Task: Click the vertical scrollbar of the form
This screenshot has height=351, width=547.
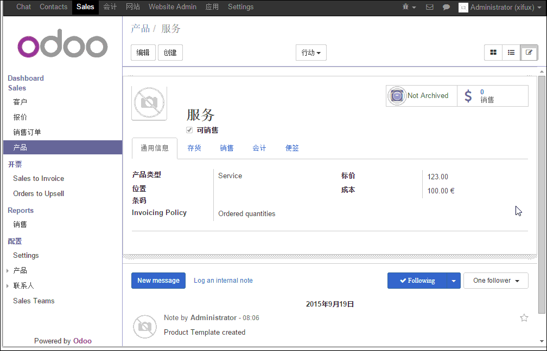Action: point(541,195)
